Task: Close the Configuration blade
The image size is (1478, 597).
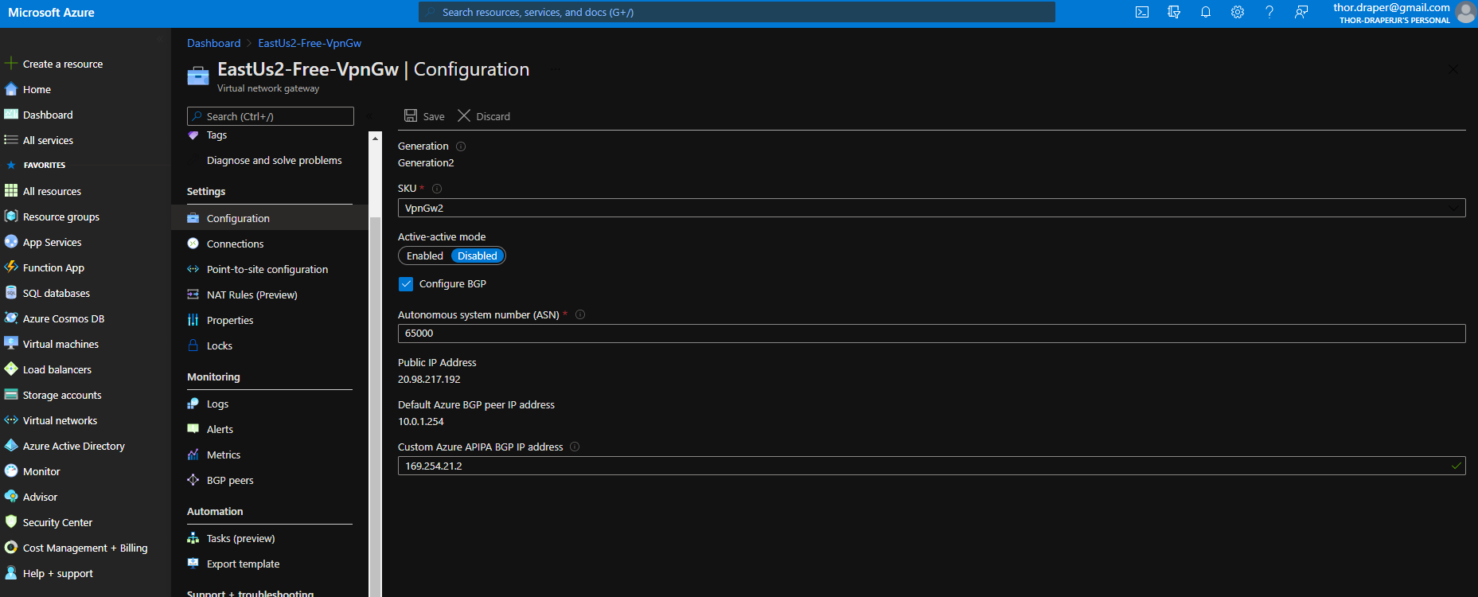Action: pos(1453,69)
